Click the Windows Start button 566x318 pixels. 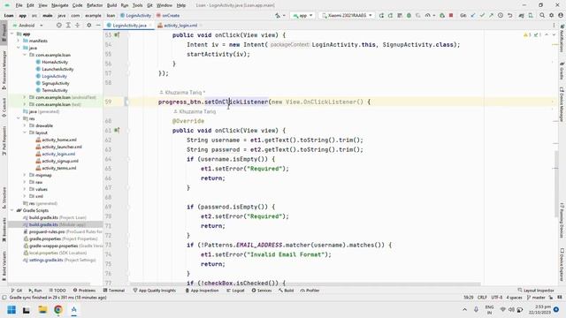coord(11,309)
